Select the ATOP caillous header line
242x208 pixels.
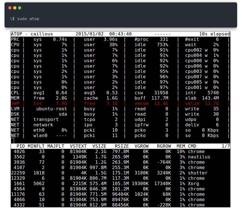[x=120, y=34]
